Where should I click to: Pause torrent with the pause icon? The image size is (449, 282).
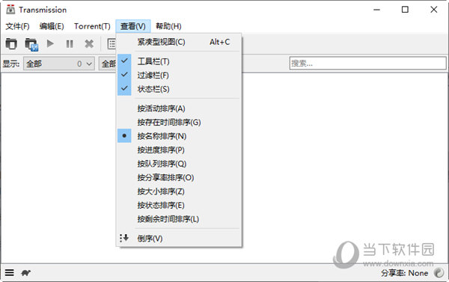70,44
